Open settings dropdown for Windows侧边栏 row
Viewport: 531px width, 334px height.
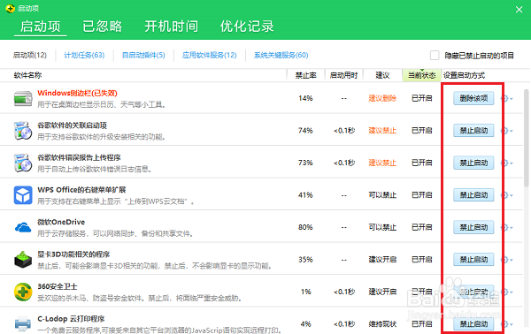[x=507, y=98]
